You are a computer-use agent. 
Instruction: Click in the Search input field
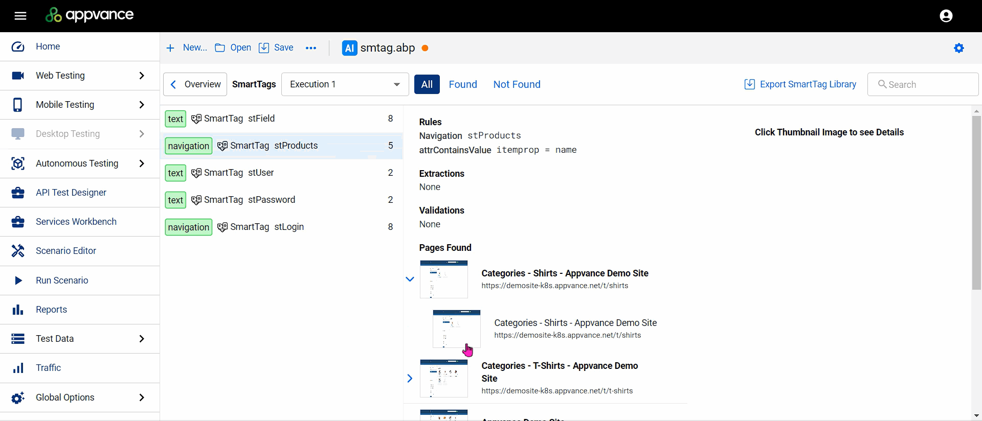tap(923, 84)
